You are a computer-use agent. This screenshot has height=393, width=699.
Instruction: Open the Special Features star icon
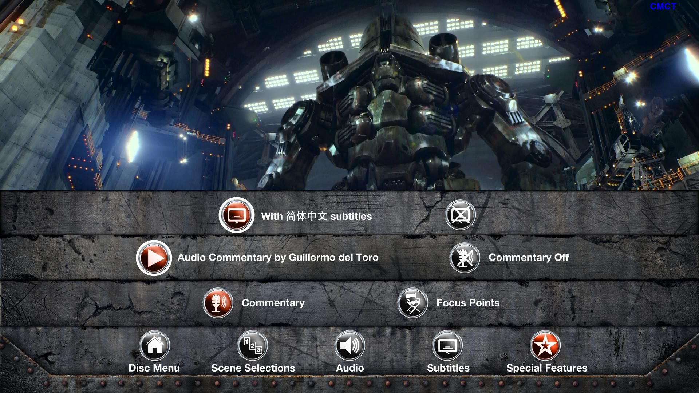(545, 345)
